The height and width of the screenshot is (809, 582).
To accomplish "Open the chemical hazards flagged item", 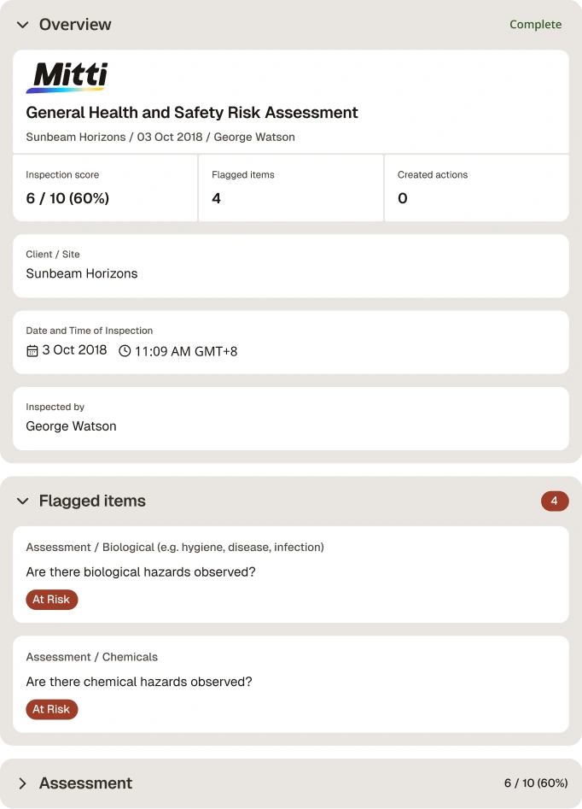I will click(291, 684).
